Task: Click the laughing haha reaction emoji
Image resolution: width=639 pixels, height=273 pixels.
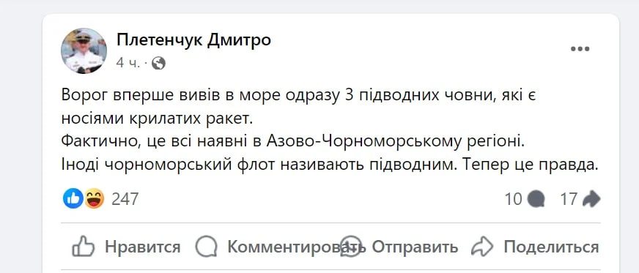Action: (94, 199)
